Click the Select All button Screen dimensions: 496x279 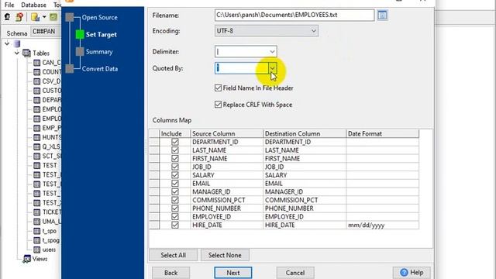[174, 255]
